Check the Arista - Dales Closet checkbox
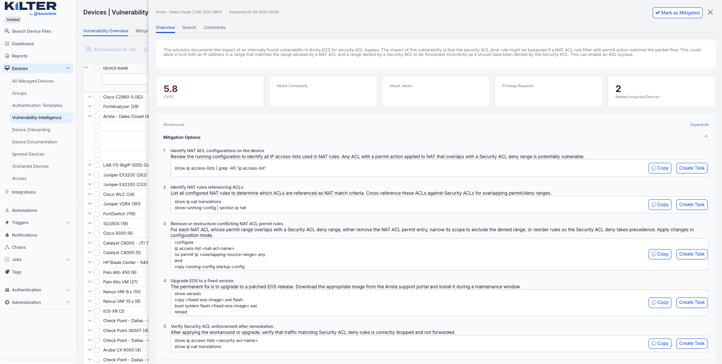 pos(97,116)
